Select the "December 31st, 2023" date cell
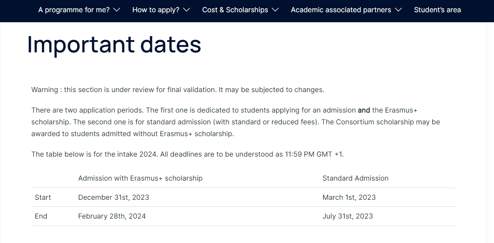Image resolution: width=494 pixels, height=243 pixels. point(114,197)
